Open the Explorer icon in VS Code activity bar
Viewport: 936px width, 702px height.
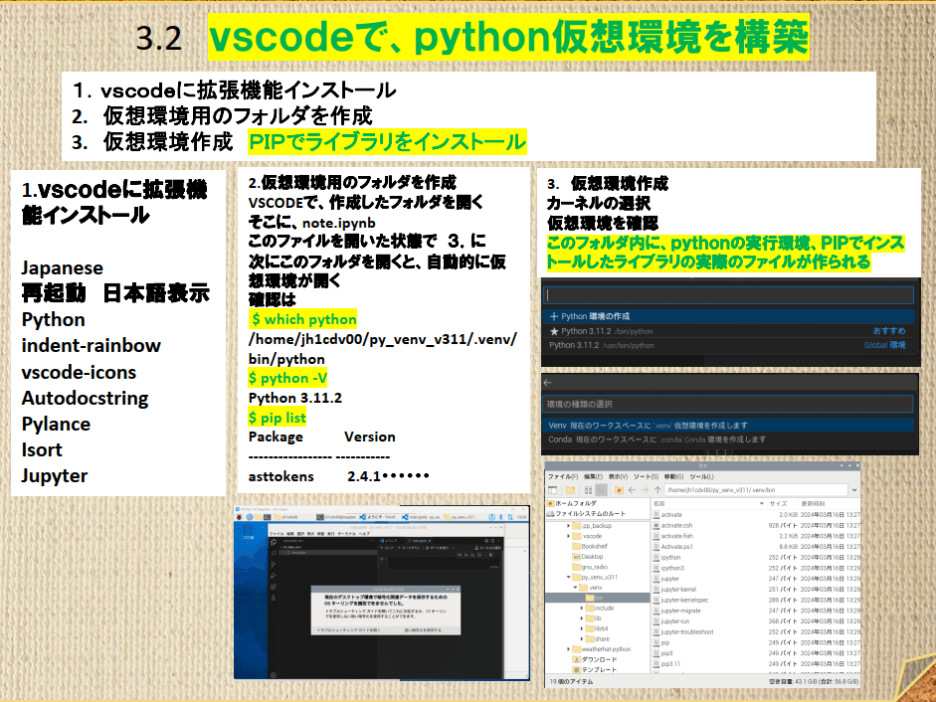(274, 542)
